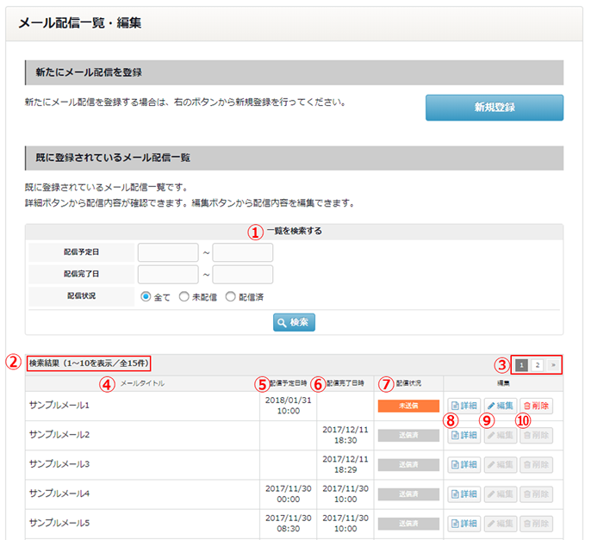Screen dimensions: 591x540
Task: Click the 配信状況 column header
Action: pyautogui.click(x=408, y=383)
